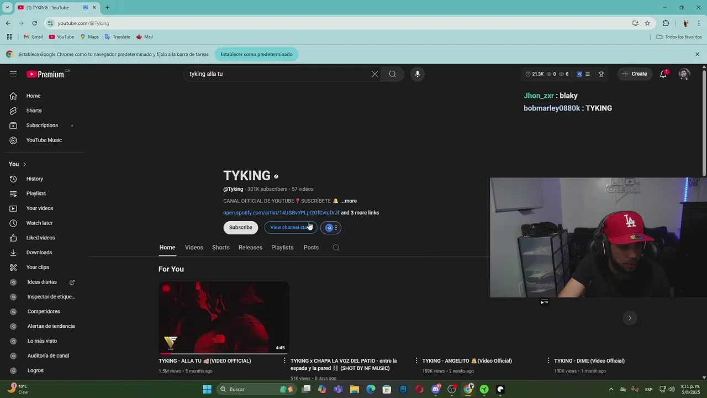Show next For You videos arrow

630,318
